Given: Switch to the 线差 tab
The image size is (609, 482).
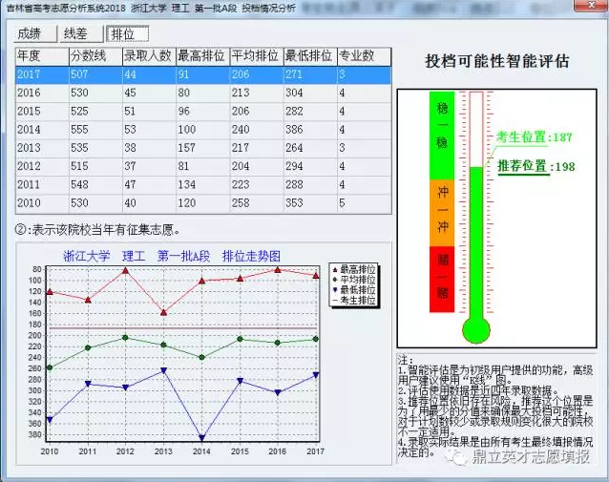Looking at the screenshot, I should click(x=81, y=34).
